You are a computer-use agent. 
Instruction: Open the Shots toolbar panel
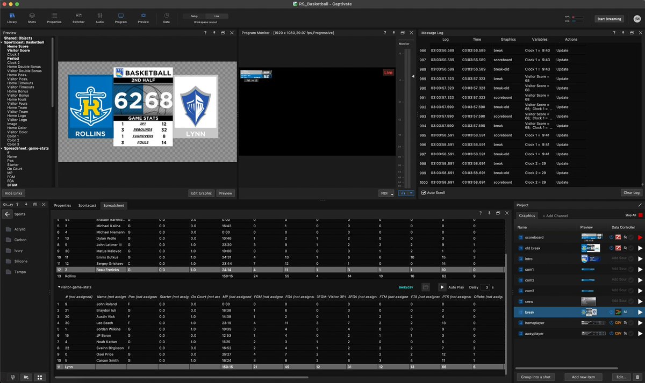coord(32,18)
